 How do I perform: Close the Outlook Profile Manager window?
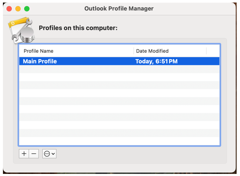pyautogui.click(x=9, y=9)
